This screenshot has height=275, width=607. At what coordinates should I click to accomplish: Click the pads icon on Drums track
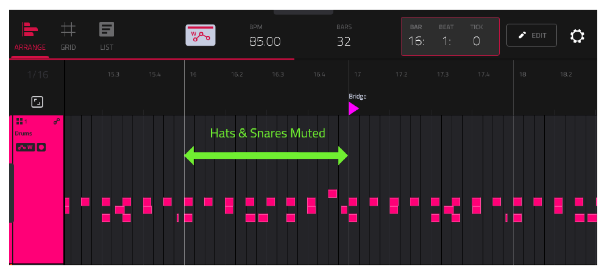click(20, 121)
